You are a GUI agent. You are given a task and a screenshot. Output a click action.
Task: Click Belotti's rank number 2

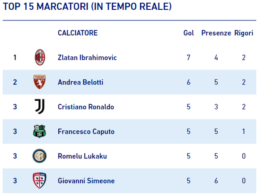[15, 82]
